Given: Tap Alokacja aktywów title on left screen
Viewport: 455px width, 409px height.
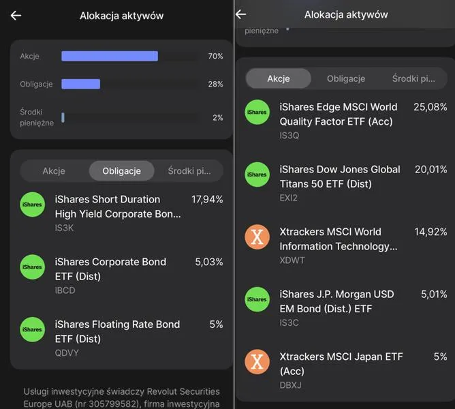Looking at the screenshot, I should [122, 16].
